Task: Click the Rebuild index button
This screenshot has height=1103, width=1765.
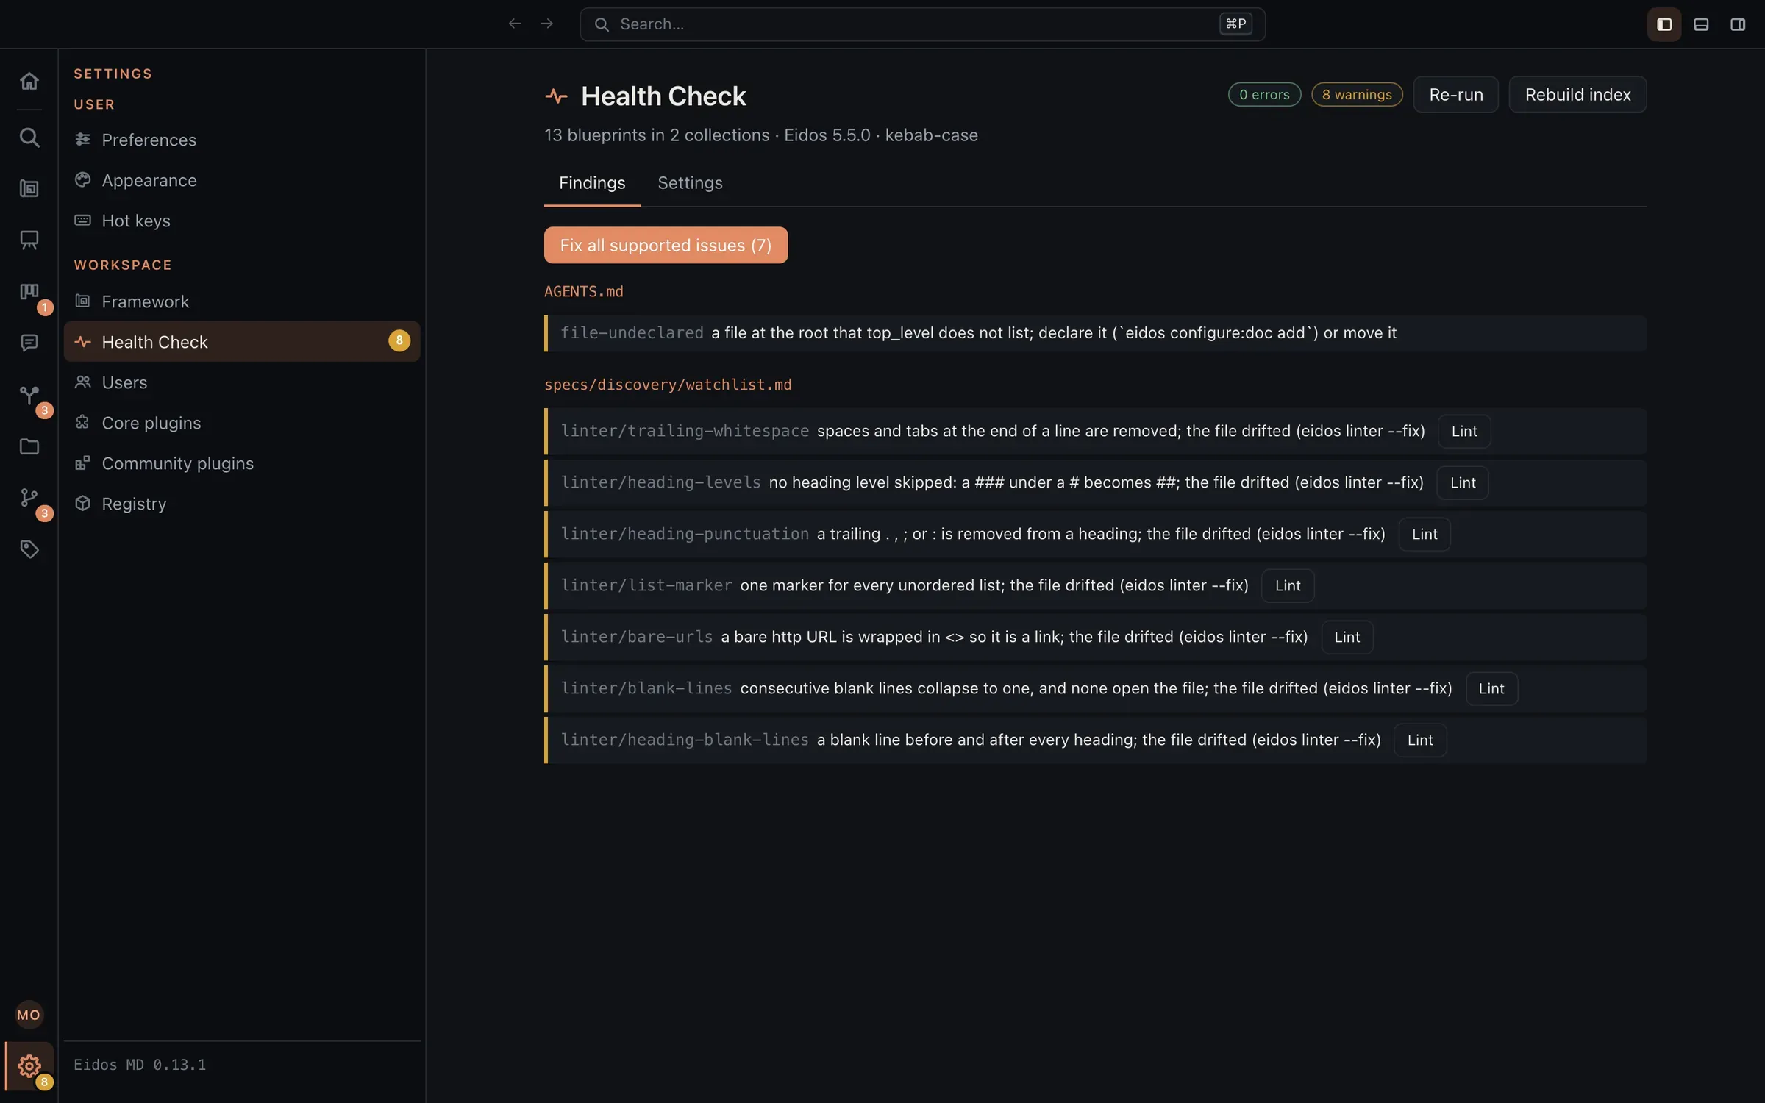Action: [x=1577, y=95]
